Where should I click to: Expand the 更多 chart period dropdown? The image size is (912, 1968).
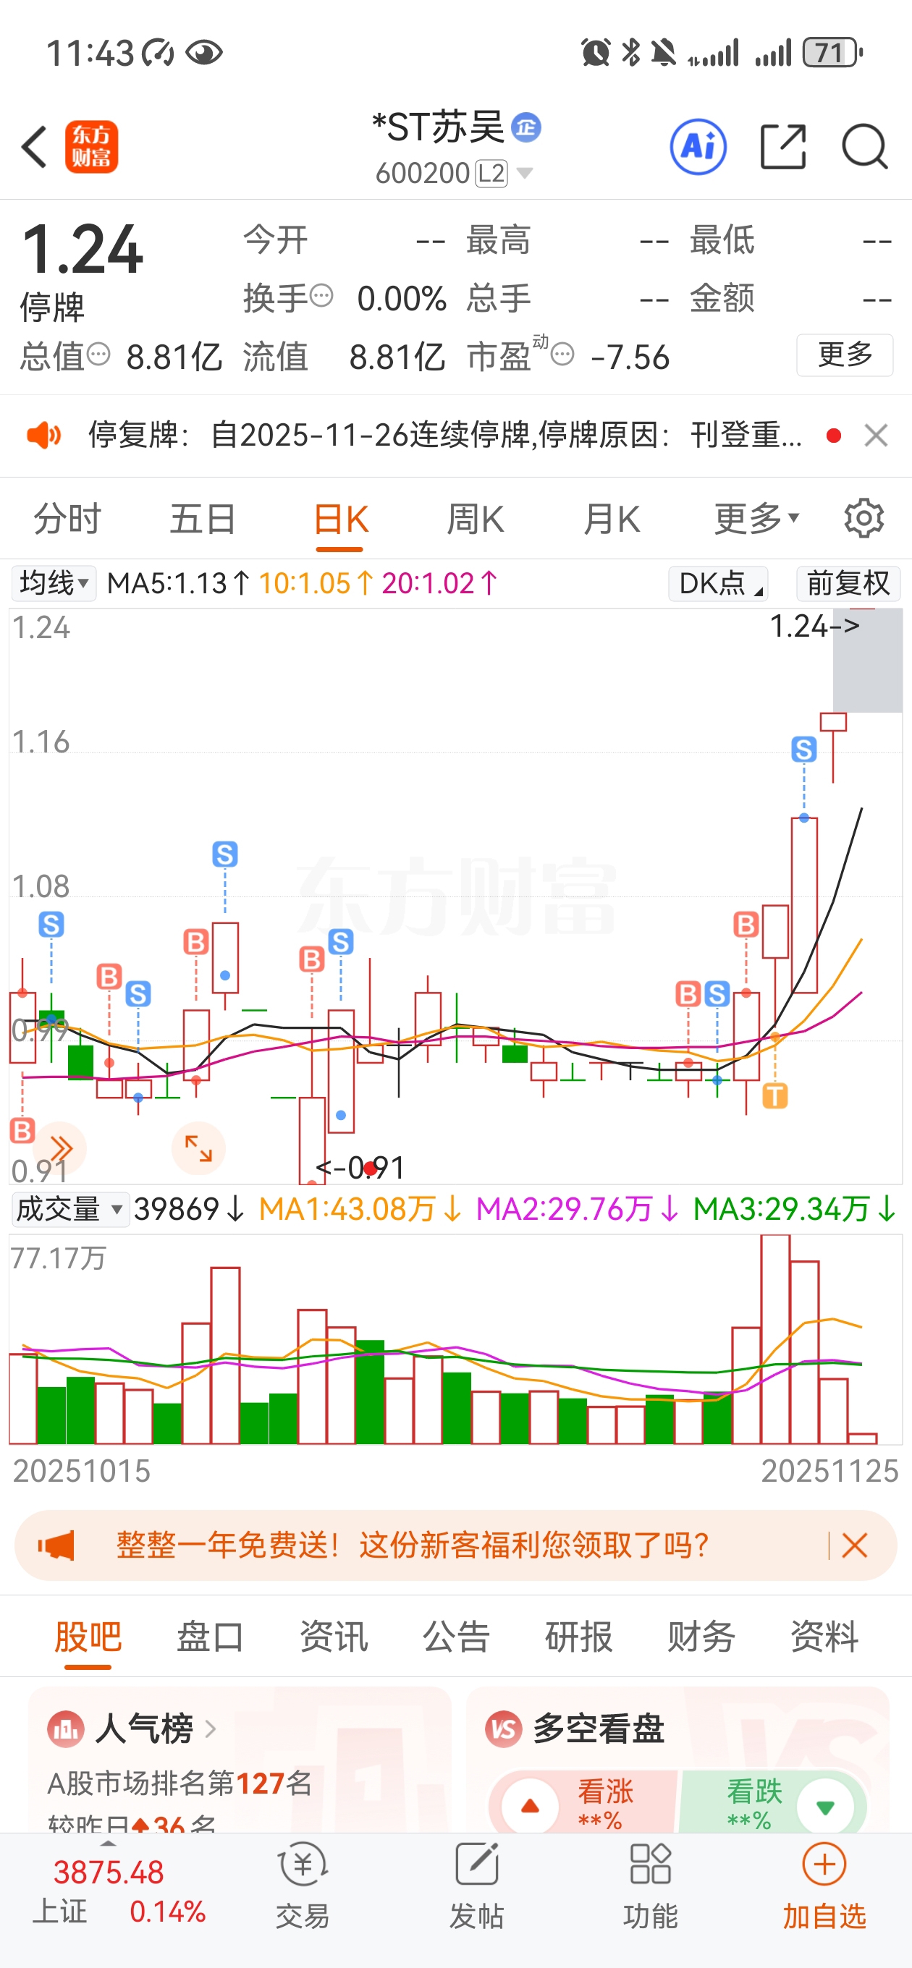click(757, 519)
